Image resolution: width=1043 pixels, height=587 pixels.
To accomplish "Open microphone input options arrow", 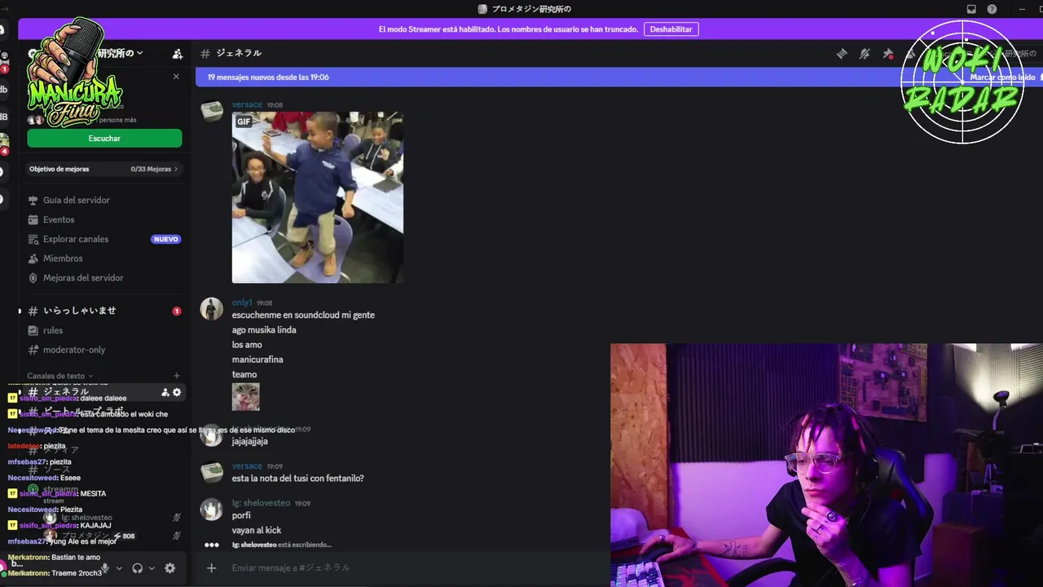I will point(119,568).
